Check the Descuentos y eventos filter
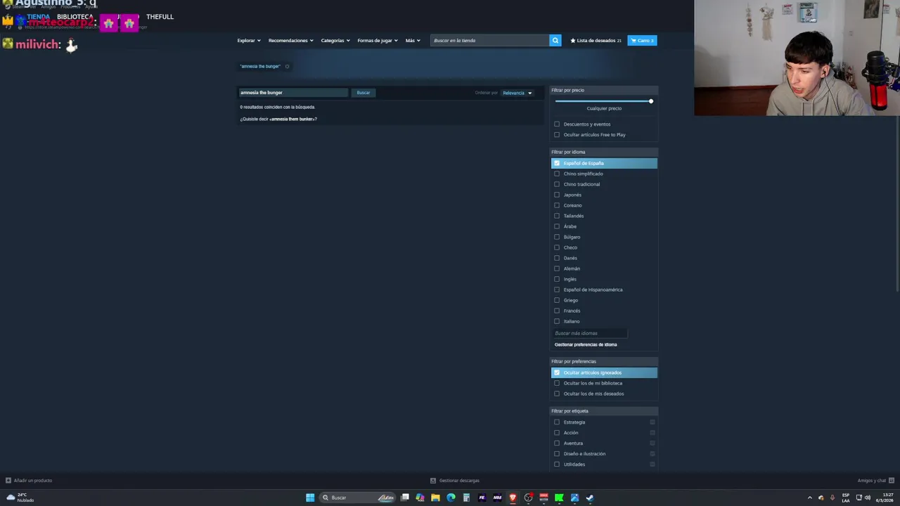 coord(557,124)
